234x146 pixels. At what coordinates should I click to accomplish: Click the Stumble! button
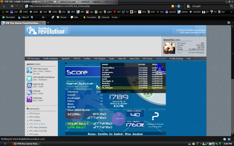[8, 17]
